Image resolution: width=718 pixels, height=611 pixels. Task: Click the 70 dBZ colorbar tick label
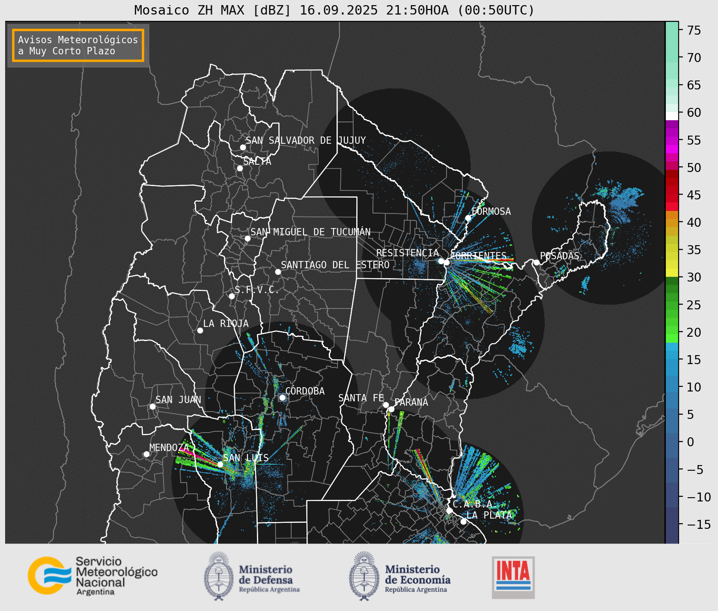tap(694, 58)
